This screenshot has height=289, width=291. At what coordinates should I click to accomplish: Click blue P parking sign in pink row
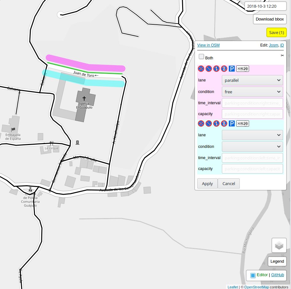click(x=232, y=69)
